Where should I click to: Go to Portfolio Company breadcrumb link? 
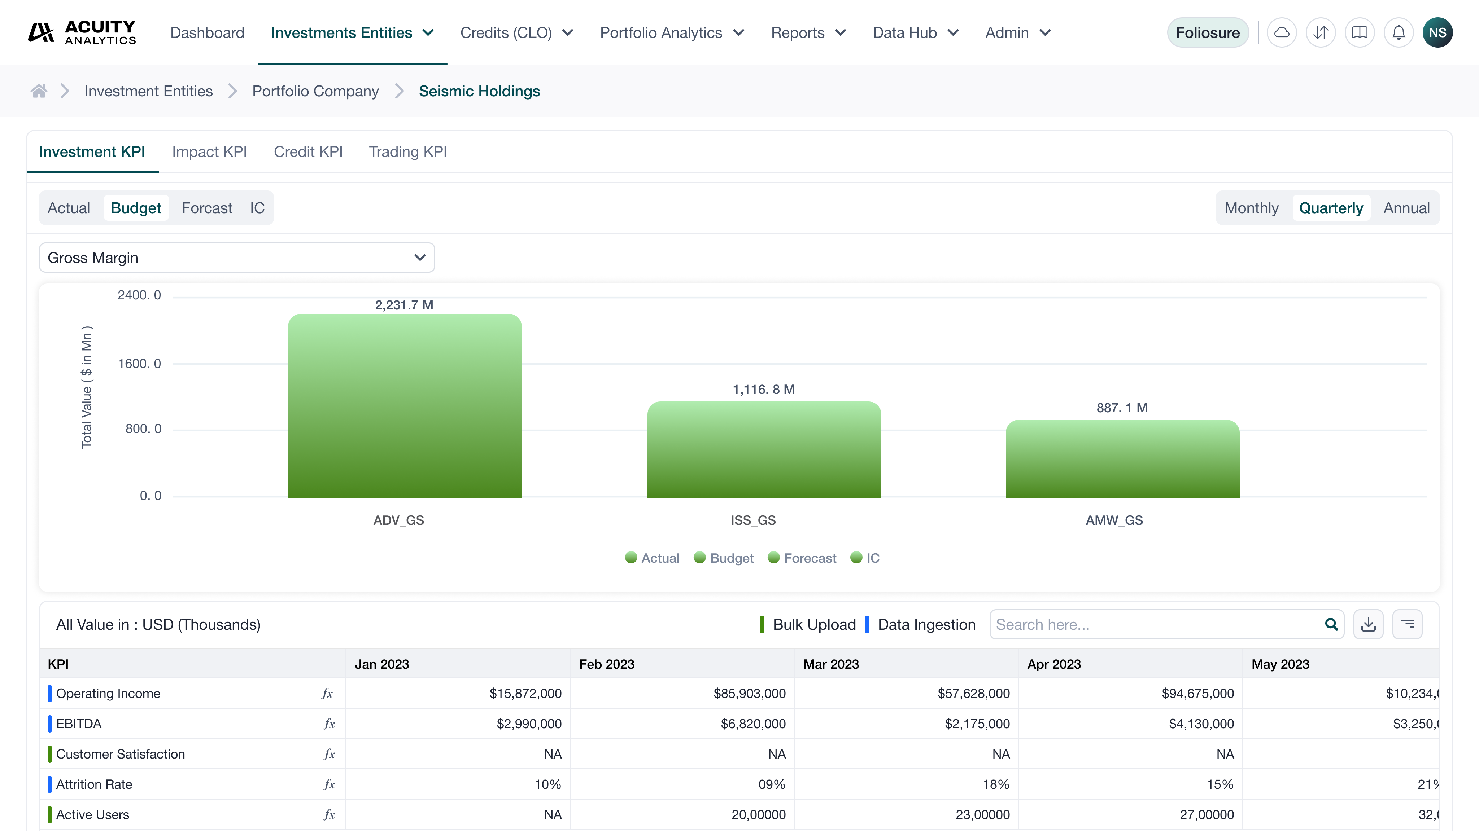click(x=315, y=91)
